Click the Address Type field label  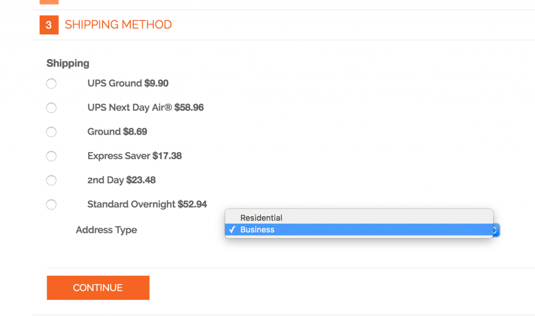[x=106, y=230]
